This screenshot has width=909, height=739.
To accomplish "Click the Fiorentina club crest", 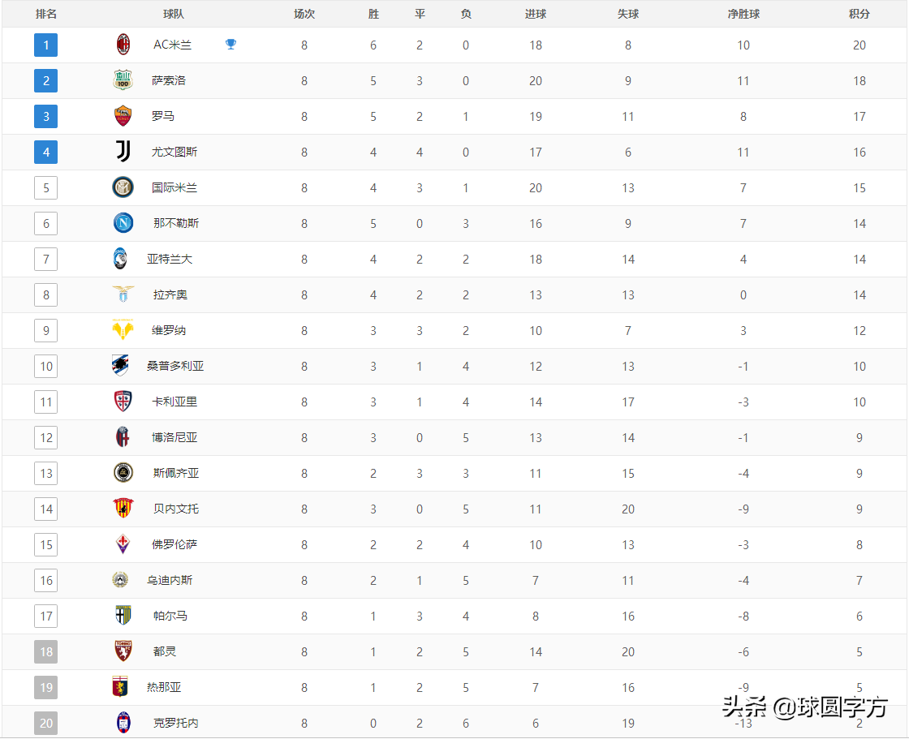I will point(123,544).
